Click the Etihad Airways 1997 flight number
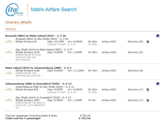This screenshot has width=163, height=122. click(x=28, y=100)
